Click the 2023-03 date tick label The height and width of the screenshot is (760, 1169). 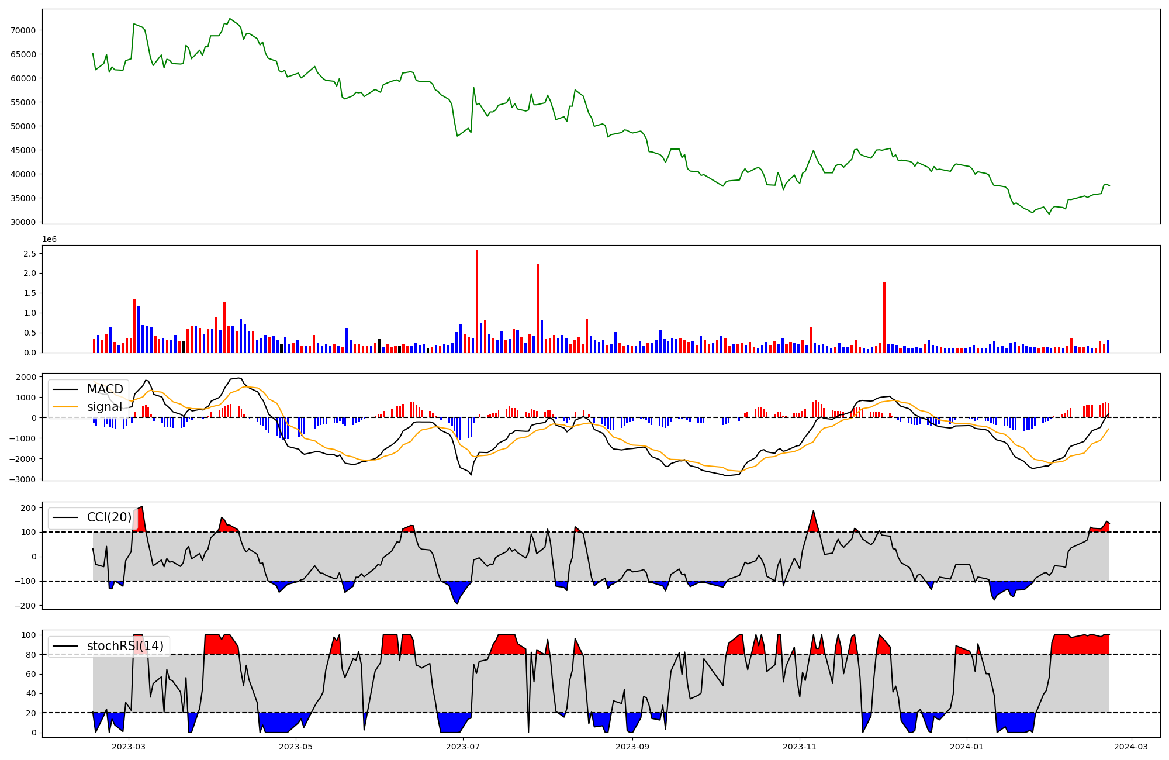(x=128, y=747)
